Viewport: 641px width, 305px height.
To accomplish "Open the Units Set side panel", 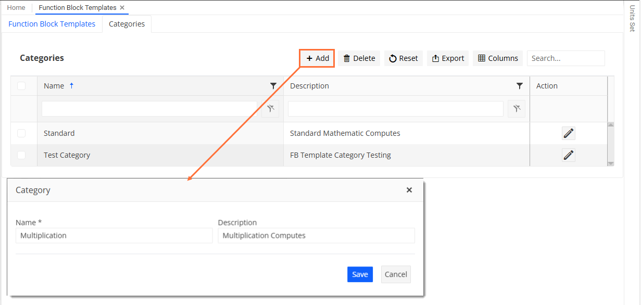I will tap(632, 19).
